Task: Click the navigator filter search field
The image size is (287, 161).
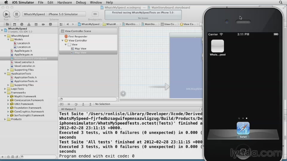Action: (x=38, y=157)
